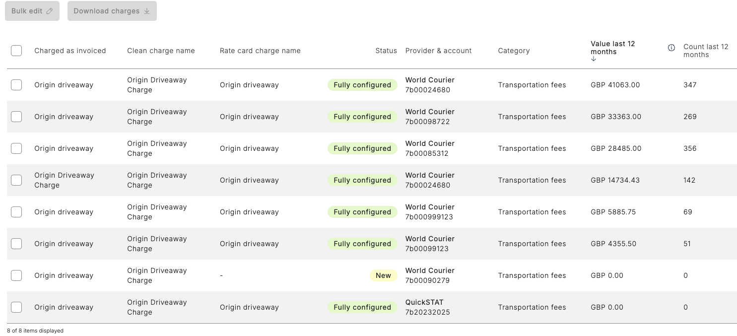
Task: Open the World Courier 7b00098722 account
Action: [x=430, y=117]
